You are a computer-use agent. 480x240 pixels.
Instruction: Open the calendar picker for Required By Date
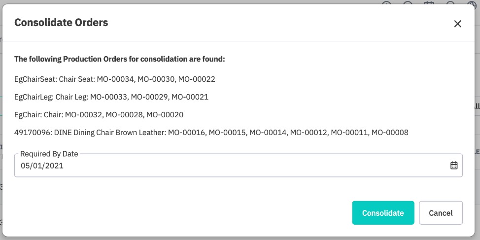pyautogui.click(x=454, y=165)
